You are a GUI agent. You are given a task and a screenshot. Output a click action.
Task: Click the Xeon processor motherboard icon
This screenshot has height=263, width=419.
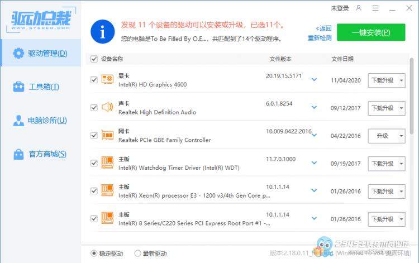tap(107, 190)
